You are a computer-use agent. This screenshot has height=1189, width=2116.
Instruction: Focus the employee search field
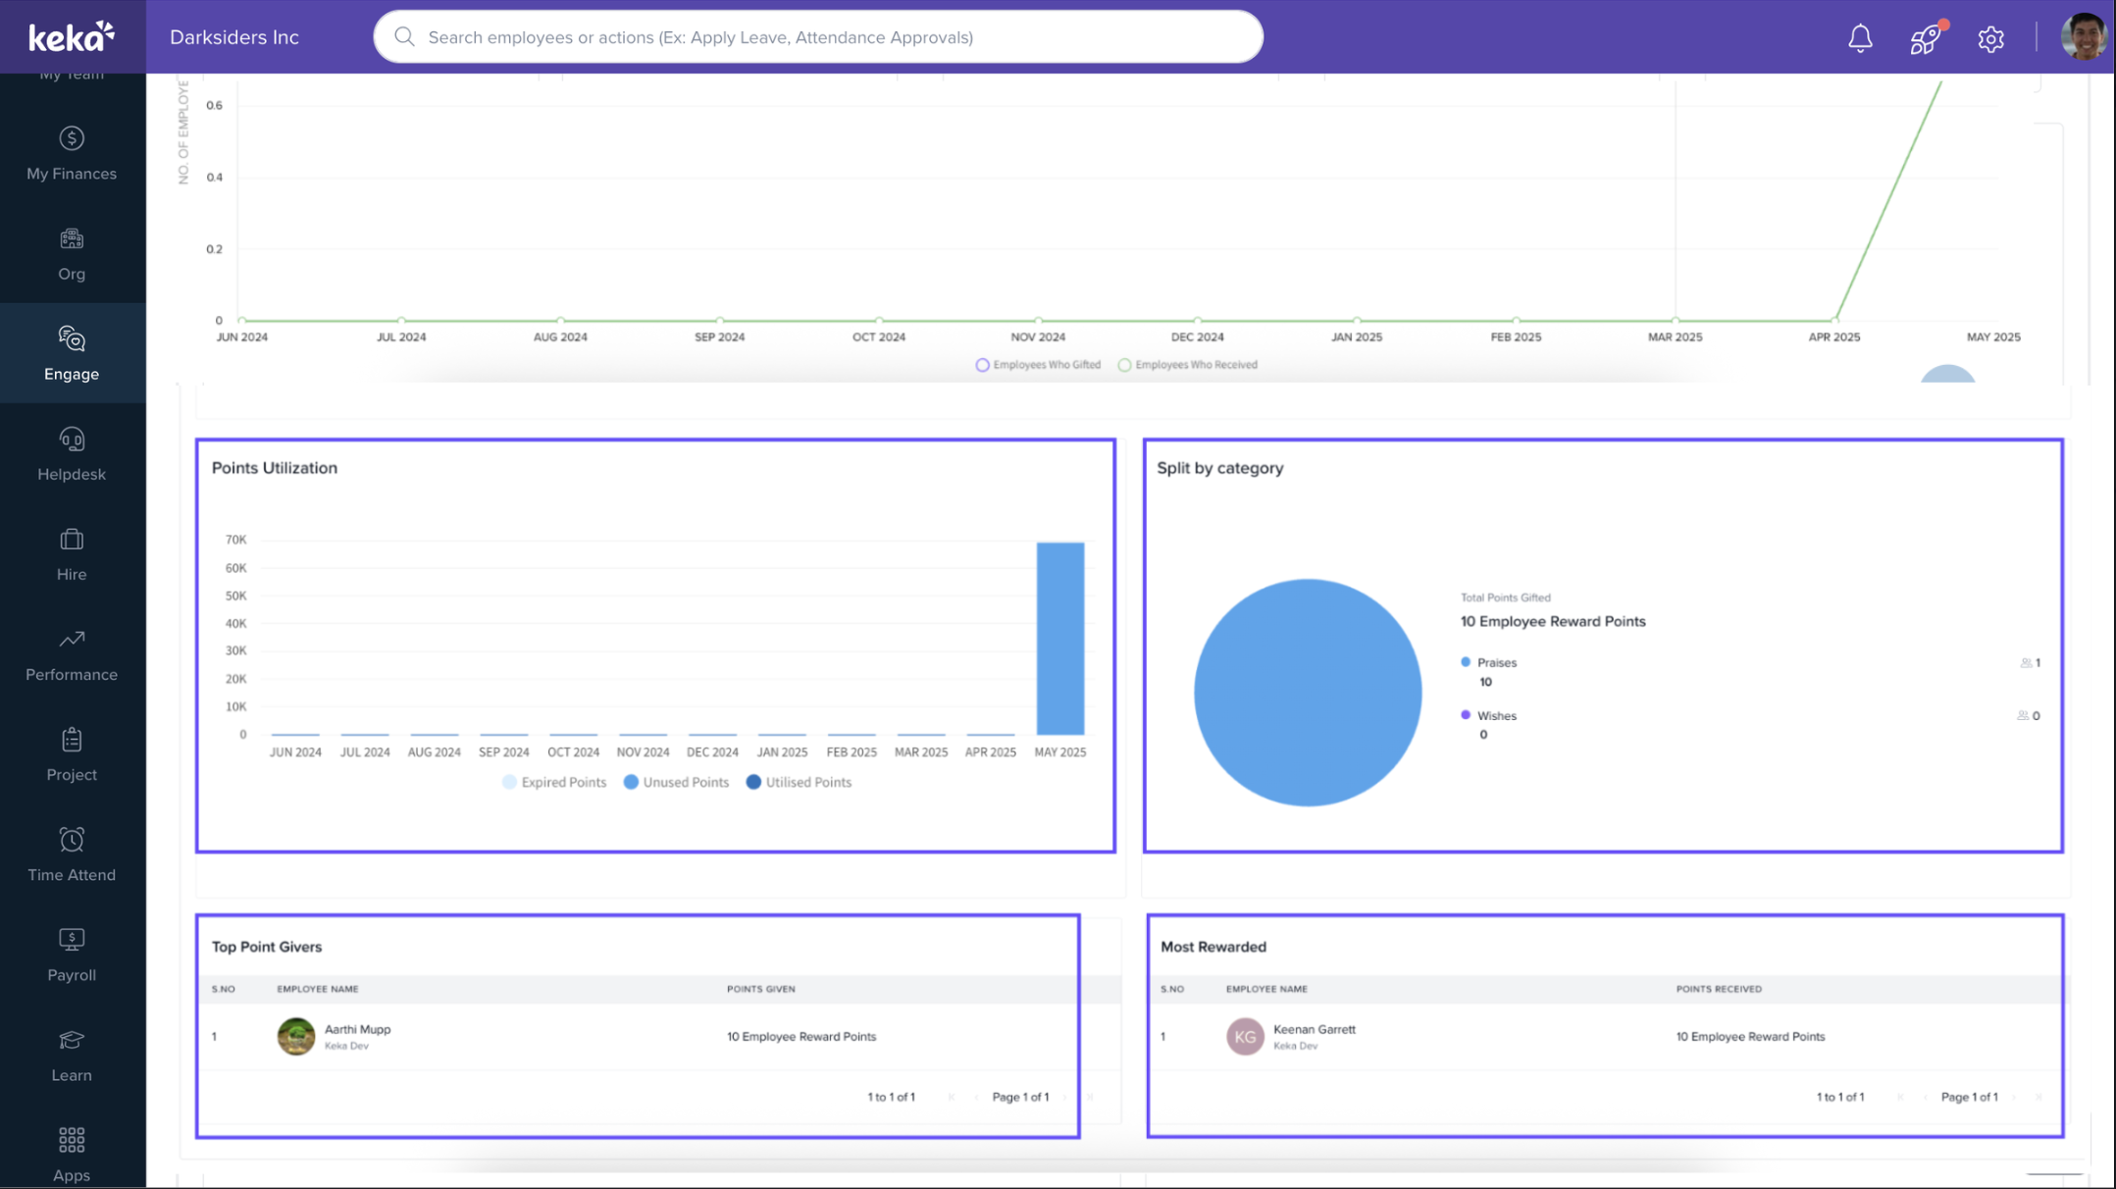pos(818,37)
